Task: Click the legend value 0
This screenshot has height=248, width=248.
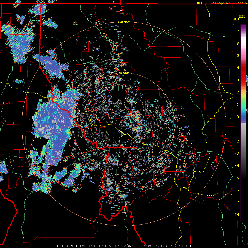Action: click(238, 117)
